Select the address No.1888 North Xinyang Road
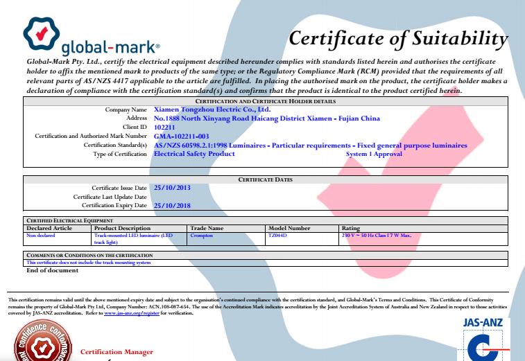The height and width of the screenshot is (361, 525). pyautogui.click(x=266, y=118)
